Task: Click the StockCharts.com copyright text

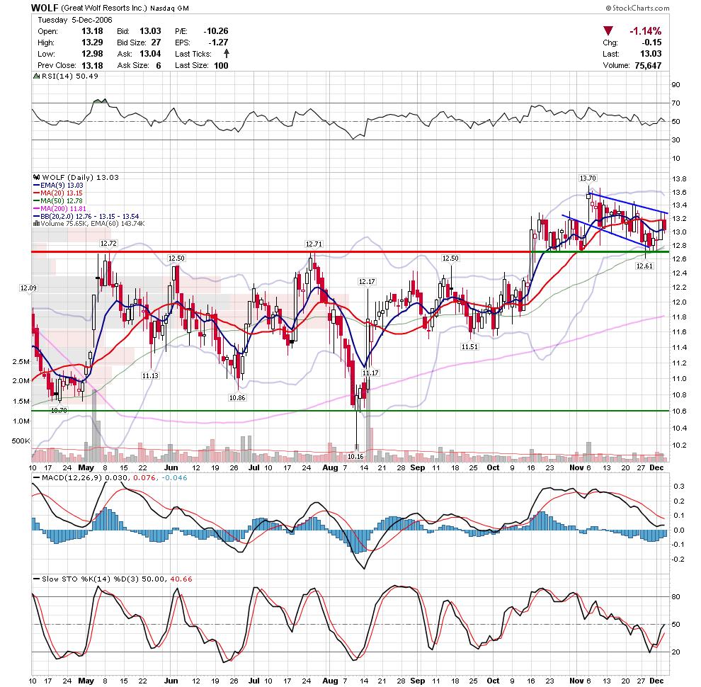Action: coord(637,8)
